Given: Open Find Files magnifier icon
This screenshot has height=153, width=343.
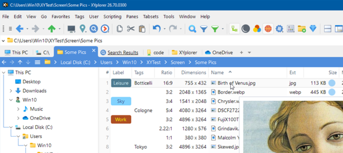Looking at the screenshot, I should tap(192, 29).
